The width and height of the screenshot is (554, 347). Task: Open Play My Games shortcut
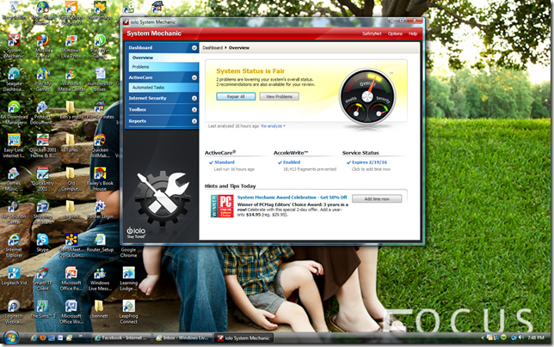pyautogui.click(x=42, y=79)
